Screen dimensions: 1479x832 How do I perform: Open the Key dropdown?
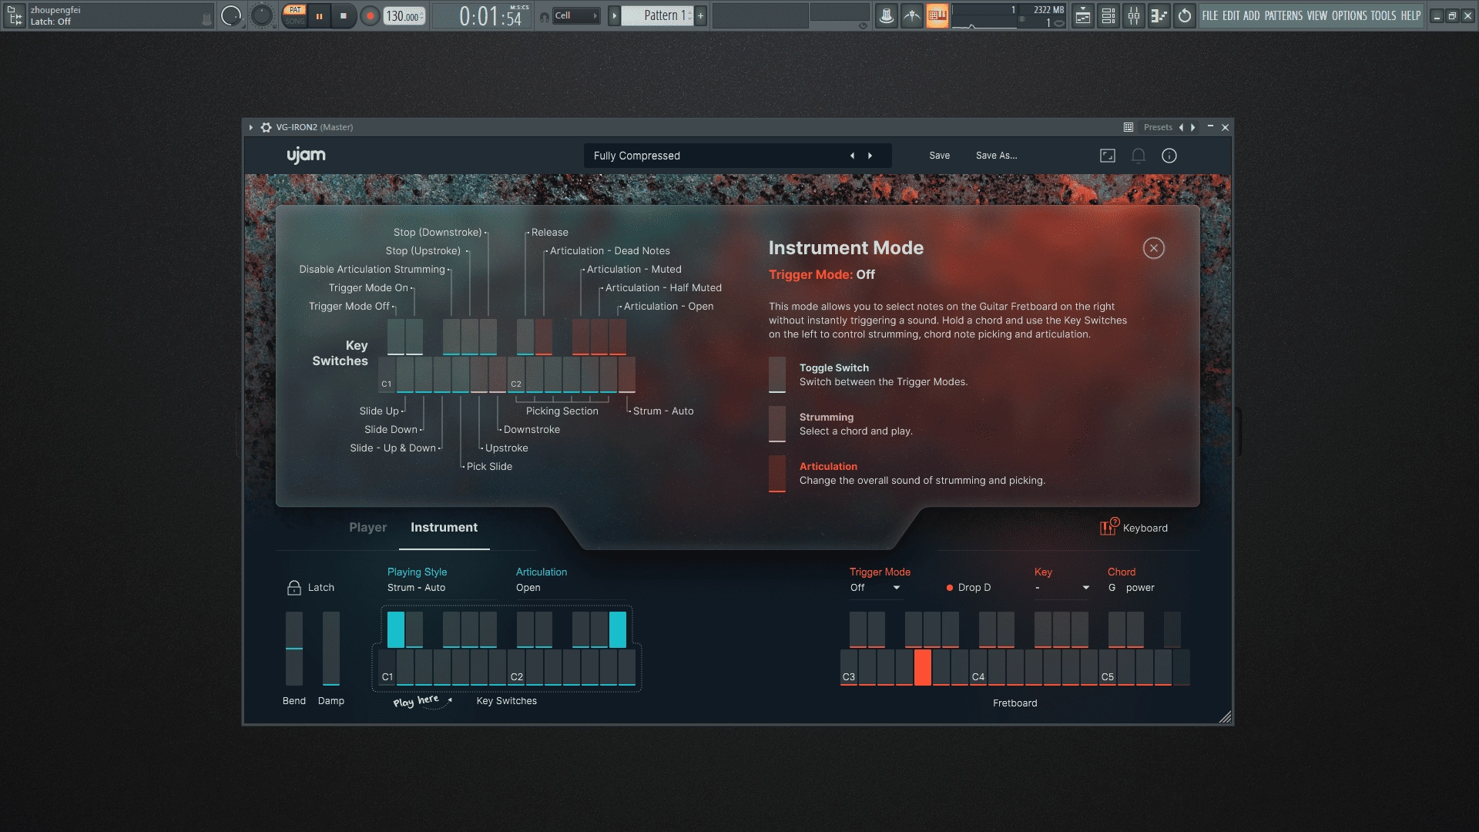coord(1062,588)
